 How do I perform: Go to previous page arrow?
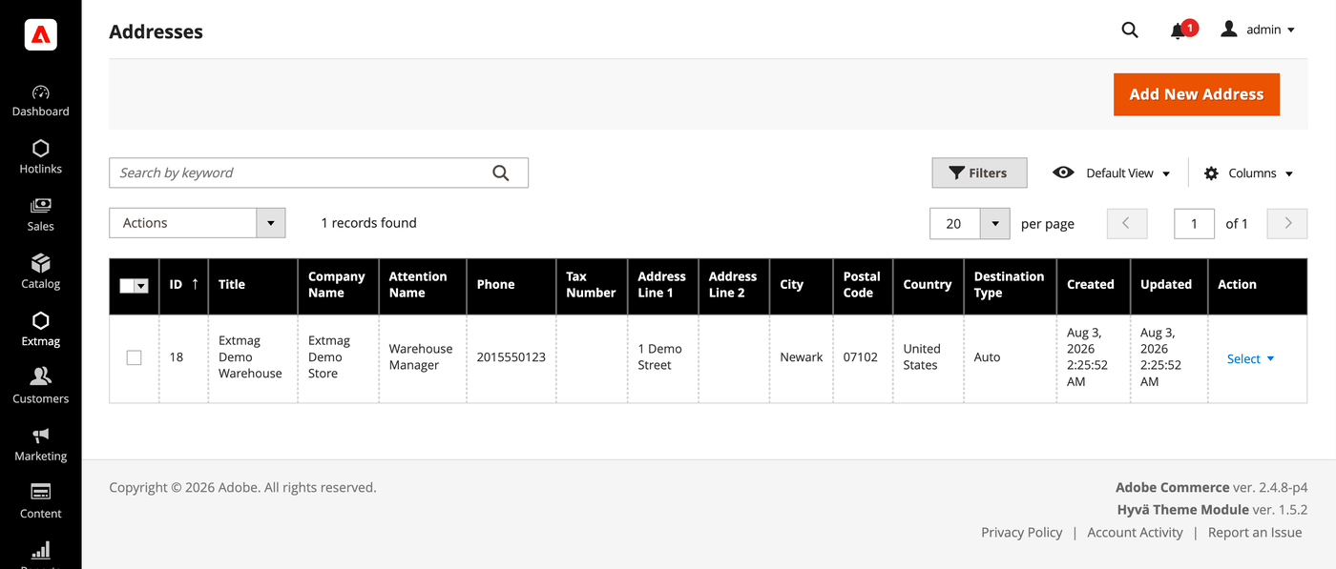point(1127,223)
